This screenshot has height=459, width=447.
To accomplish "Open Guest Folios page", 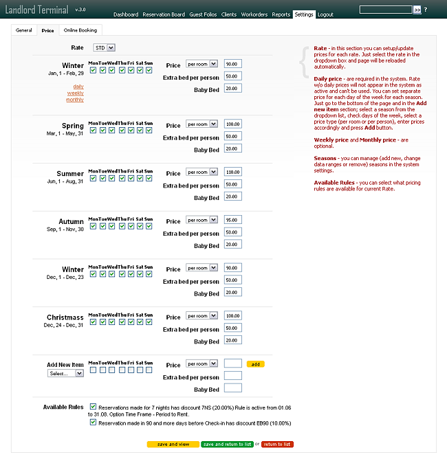I will (x=203, y=14).
